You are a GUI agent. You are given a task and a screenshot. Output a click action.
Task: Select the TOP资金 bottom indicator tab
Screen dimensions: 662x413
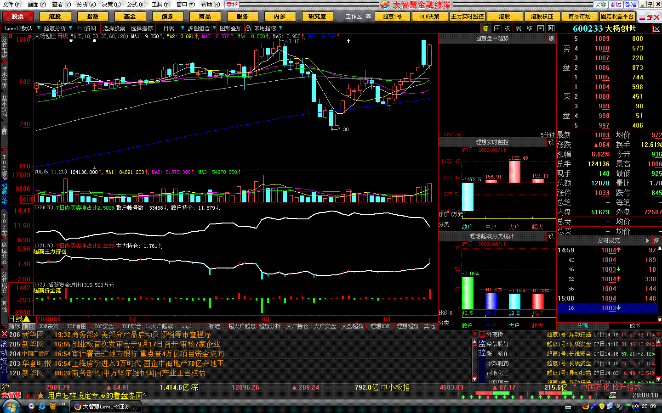point(104,326)
